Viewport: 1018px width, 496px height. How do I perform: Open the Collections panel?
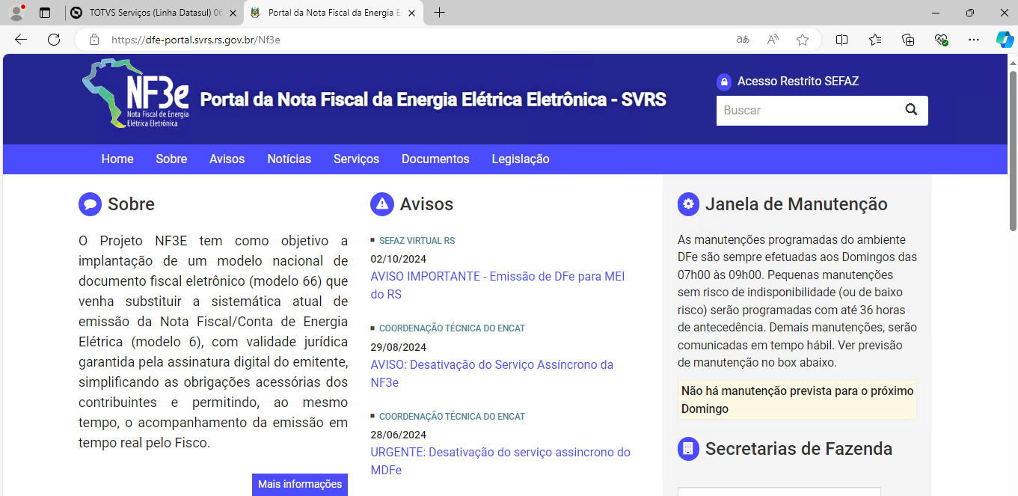click(908, 40)
